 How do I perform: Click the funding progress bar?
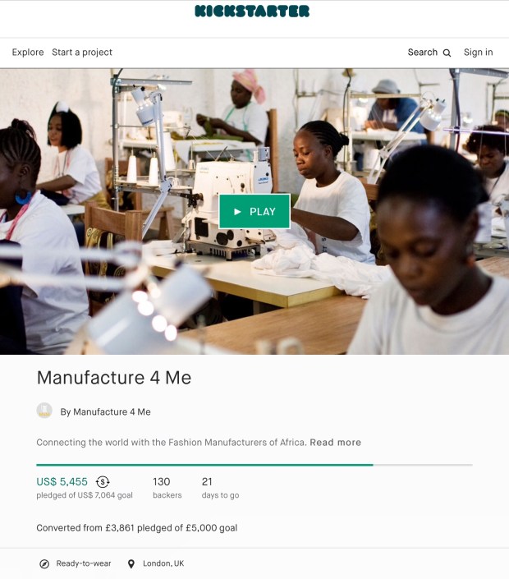click(x=254, y=465)
